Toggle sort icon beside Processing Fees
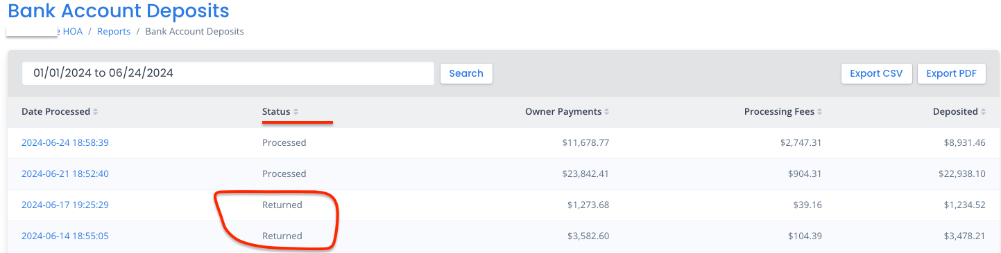1001x253 pixels. coord(819,112)
